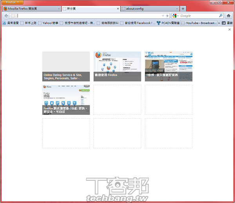Show more bookmarks with the overflow chevron

pos(219,23)
